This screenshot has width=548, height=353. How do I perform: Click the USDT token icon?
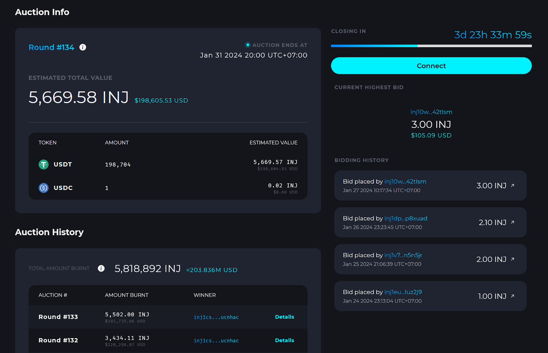point(43,165)
